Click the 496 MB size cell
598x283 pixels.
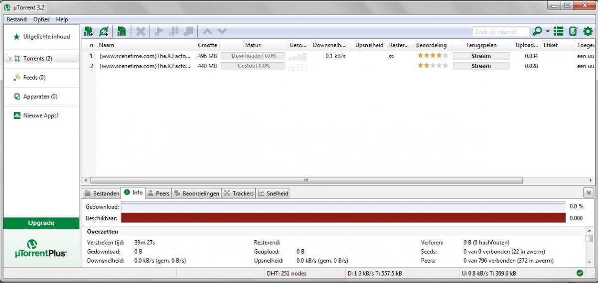click(x=207, y=56)
